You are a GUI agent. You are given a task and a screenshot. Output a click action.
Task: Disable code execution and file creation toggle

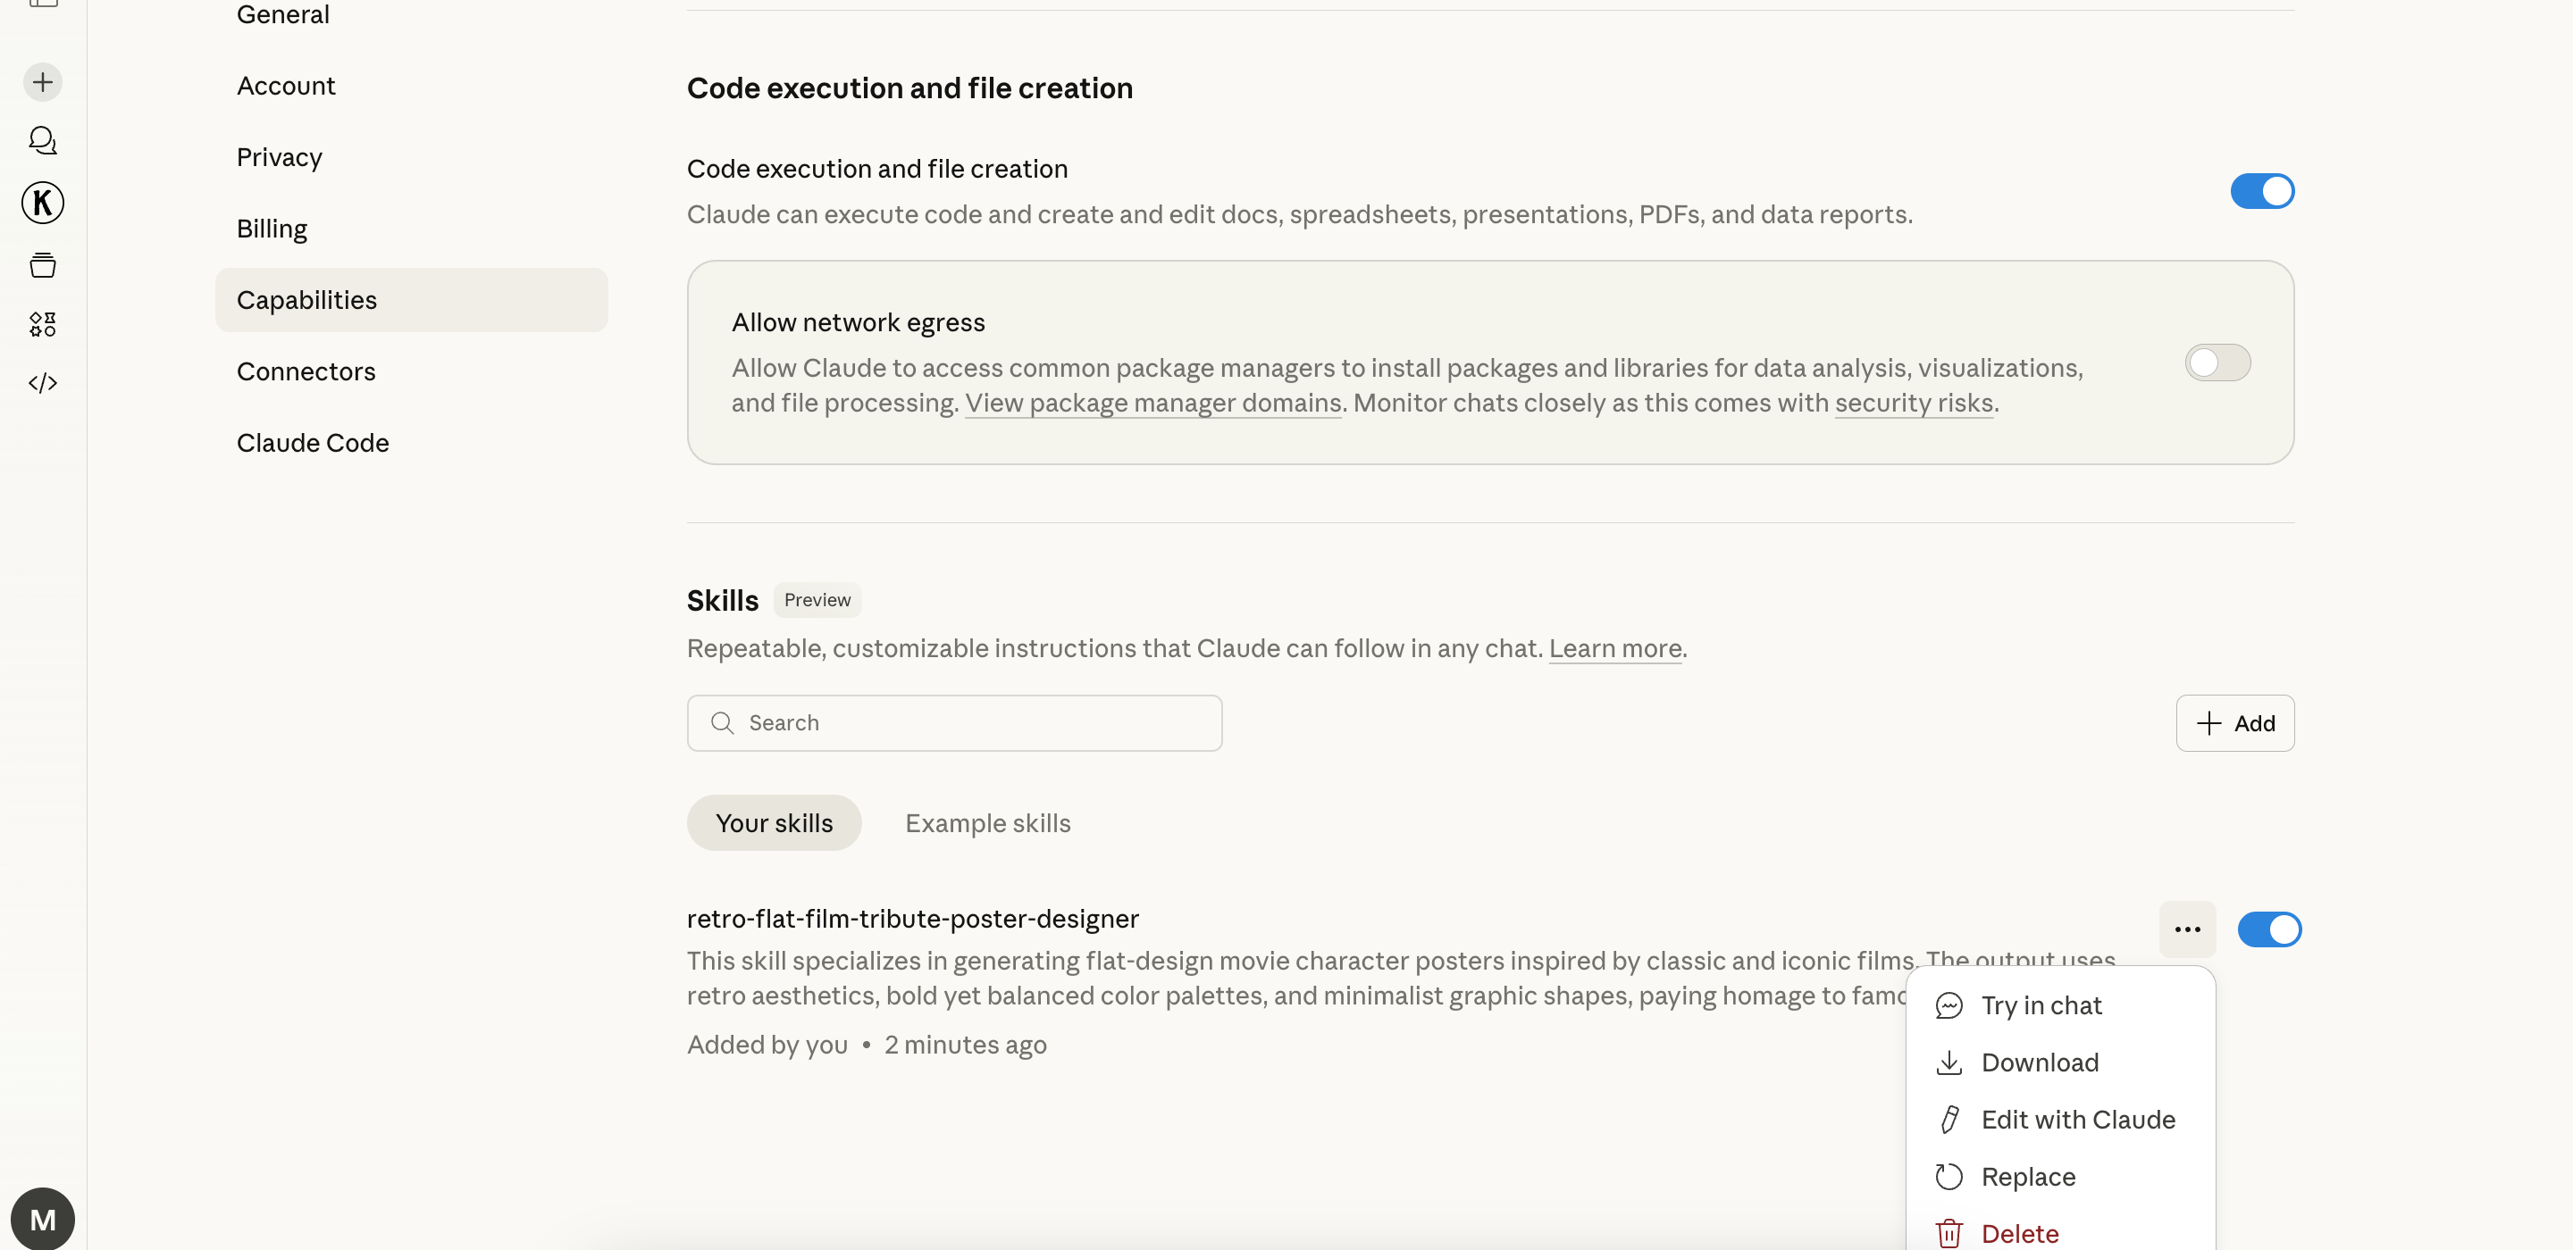coord(2261,192)
